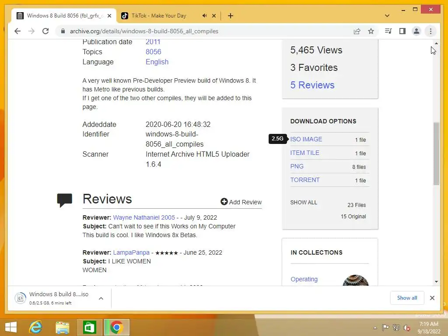Expand the tab search dropdown arrow
This screenshot has width=448, height=336.
click(387, 16)
